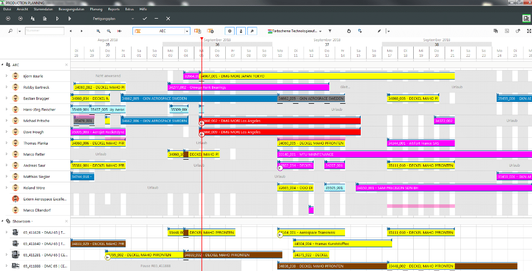Viewport: 532px width, 271px height.
Task: Click the Nummer search field
Action: coord(45,31)
